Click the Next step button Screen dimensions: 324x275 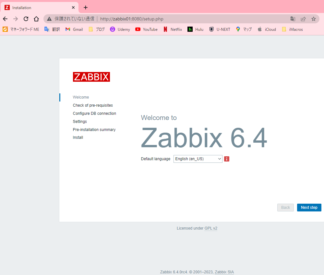[309, 207]
